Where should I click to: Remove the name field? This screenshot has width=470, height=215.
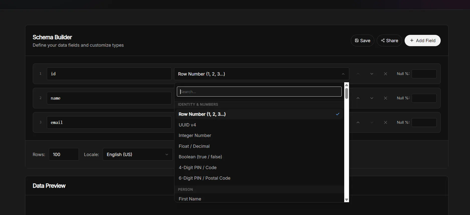click(x=386, y=98)
